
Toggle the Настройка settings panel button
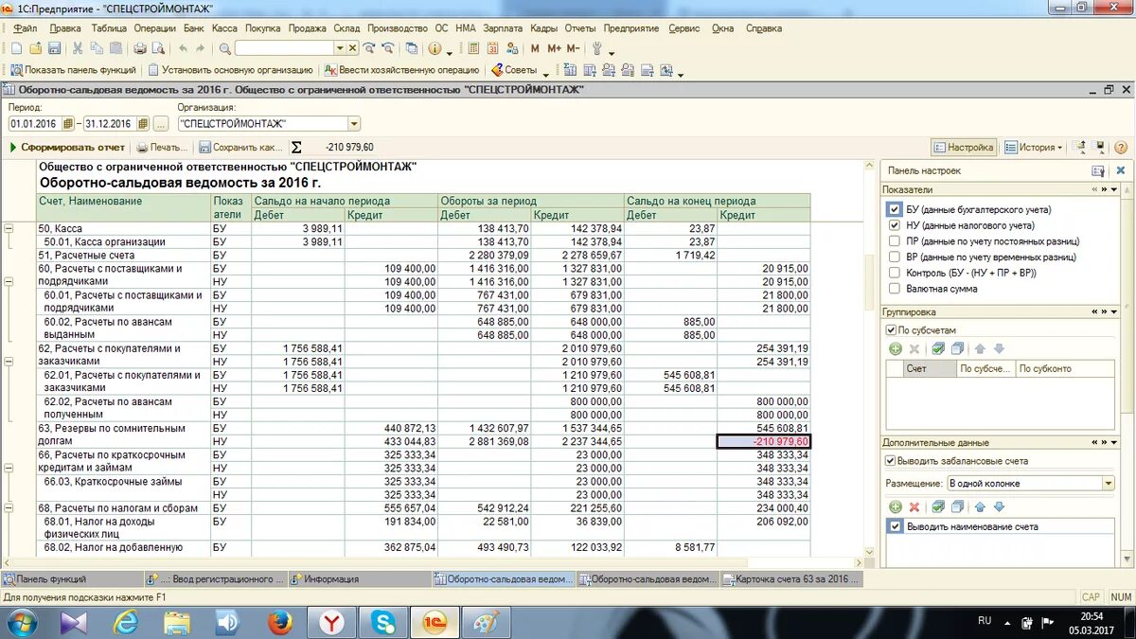pos(964,148)
